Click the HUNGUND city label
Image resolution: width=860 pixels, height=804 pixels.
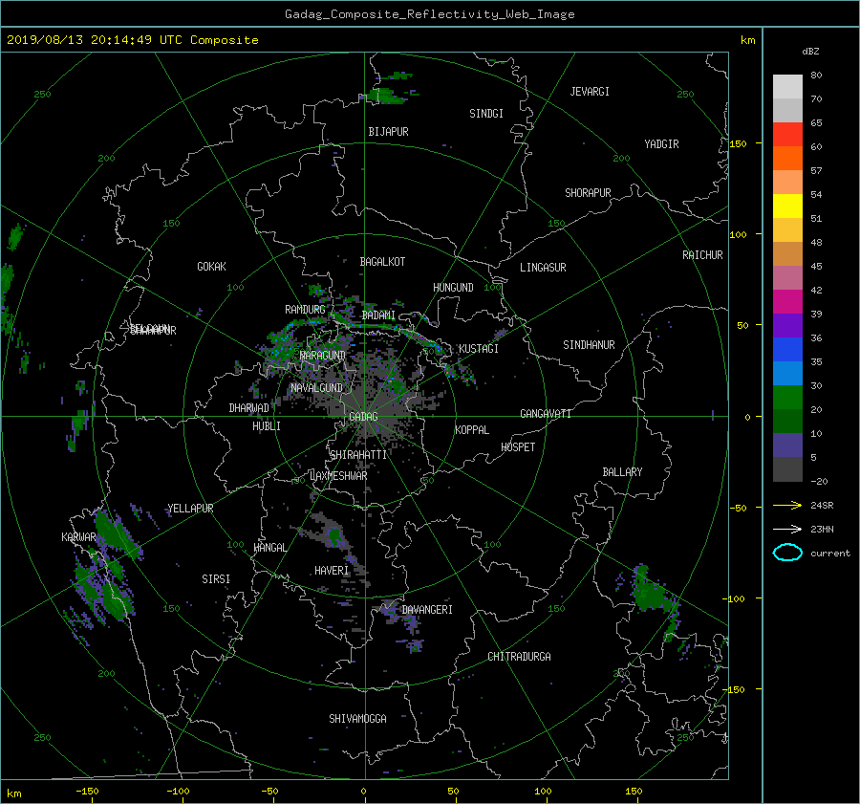453,287
